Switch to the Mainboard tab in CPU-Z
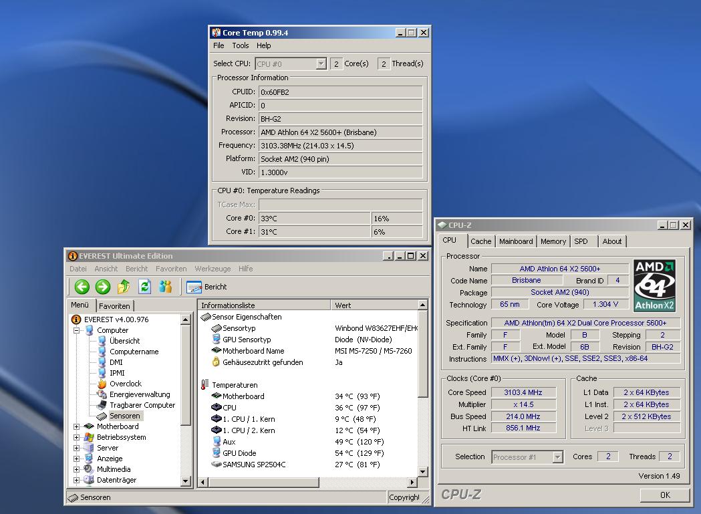 516,241
